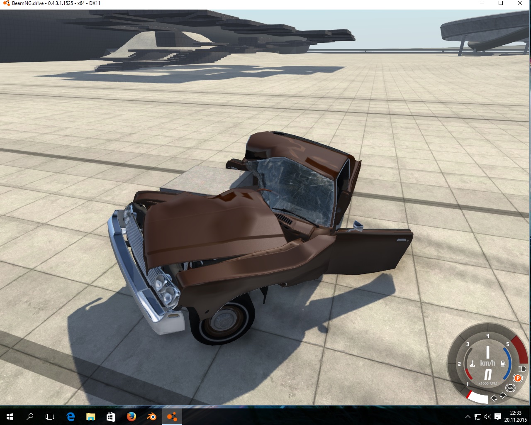This screenshot has width=531, height=425.
Task: Click the car's open driver door
Action: [x=371, y=251]
